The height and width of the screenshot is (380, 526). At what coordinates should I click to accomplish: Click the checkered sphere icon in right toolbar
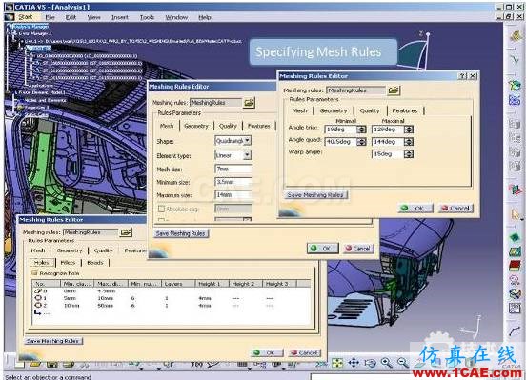(x=515, y=293)
